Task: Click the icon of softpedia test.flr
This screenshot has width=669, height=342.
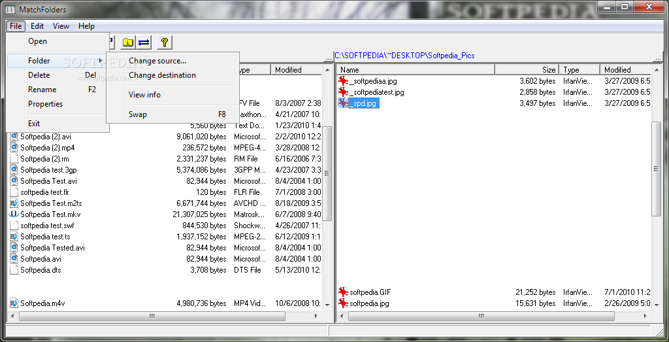Action: (x=14, y=192)
